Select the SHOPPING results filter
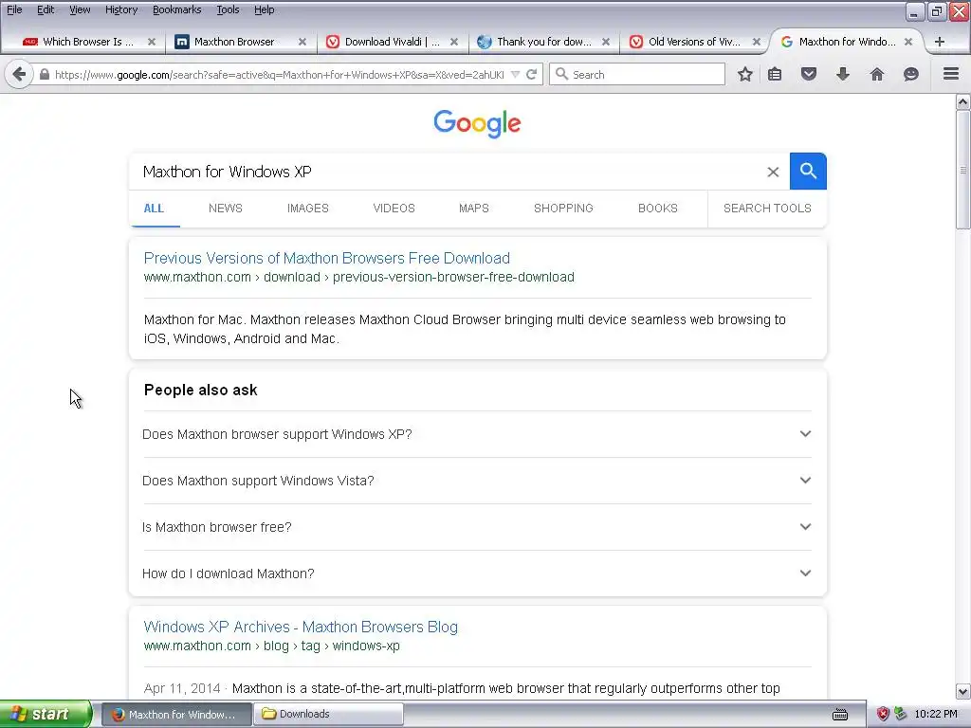 (563, 209)
